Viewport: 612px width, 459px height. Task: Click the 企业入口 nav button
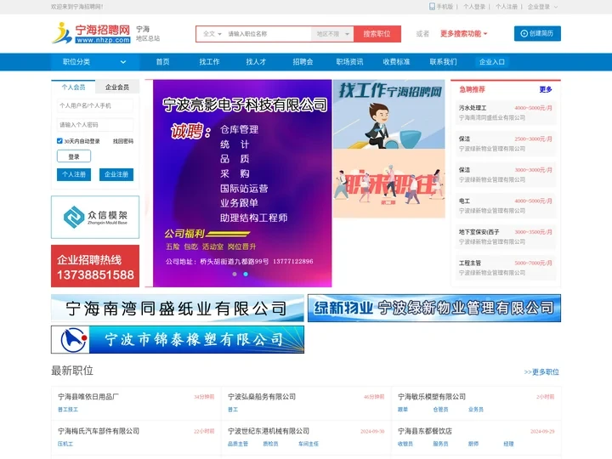tap(492, 62)
